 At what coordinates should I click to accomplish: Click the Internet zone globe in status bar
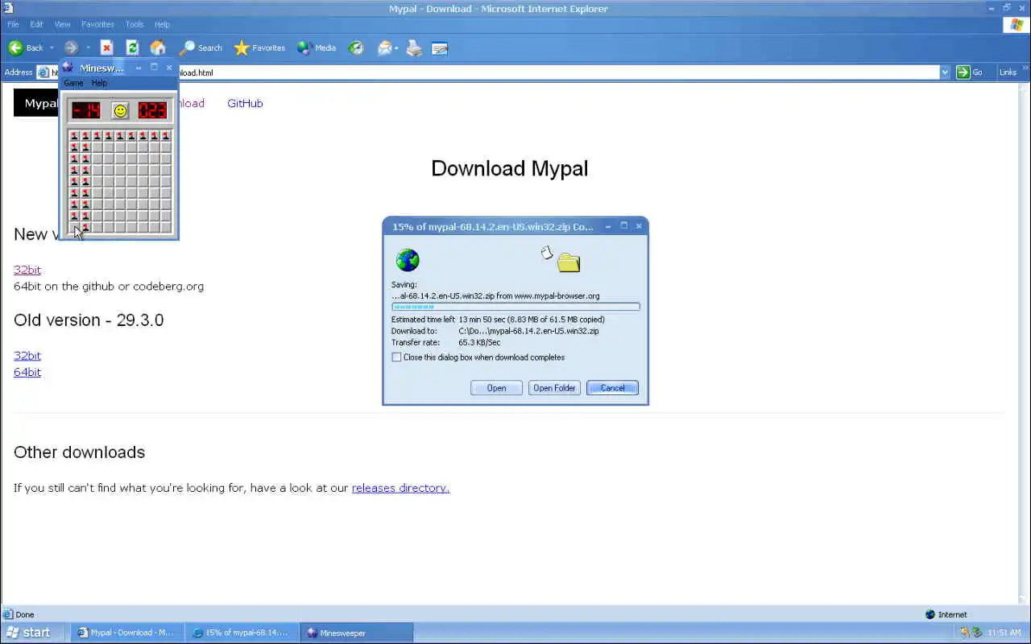click(x=930, y=614)
